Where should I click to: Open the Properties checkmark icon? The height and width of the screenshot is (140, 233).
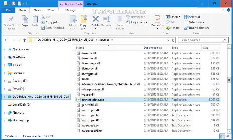click(157, 19)
